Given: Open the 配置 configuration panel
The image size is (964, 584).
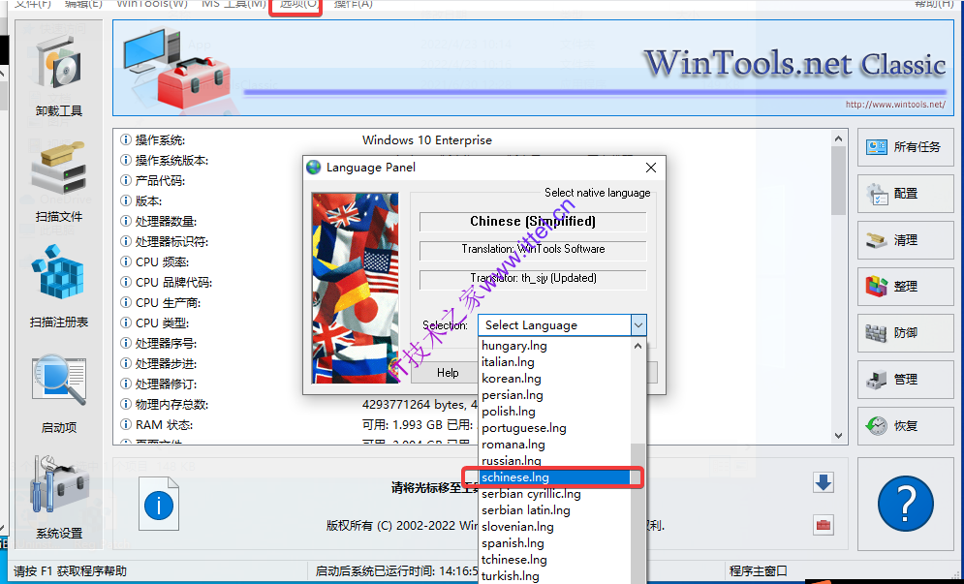Looking at the screenshot, I should click(906, 194).
